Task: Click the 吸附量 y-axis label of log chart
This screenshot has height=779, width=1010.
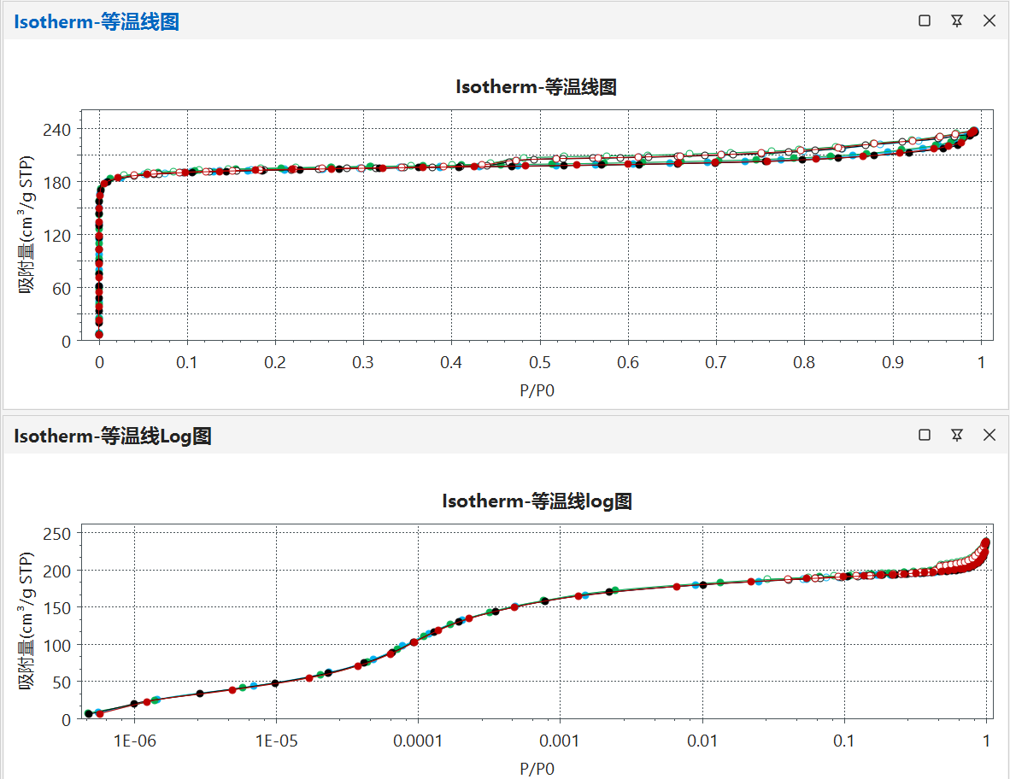Action: (x=26, y=621)
